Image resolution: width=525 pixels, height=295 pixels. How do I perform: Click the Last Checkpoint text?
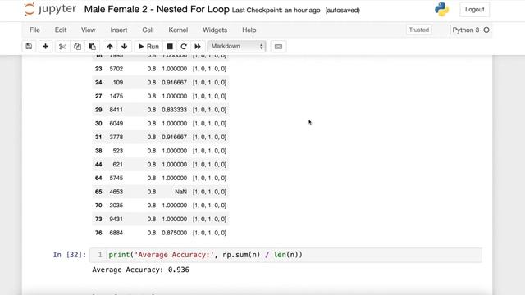point(276,11)
